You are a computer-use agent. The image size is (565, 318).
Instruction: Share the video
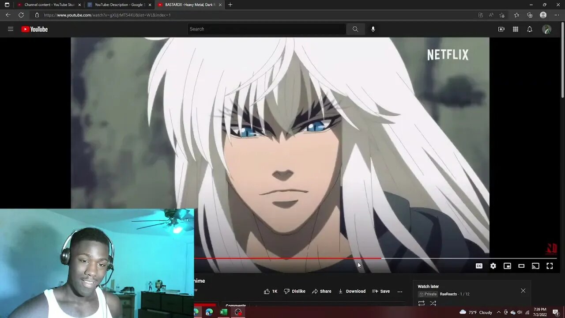322,291
